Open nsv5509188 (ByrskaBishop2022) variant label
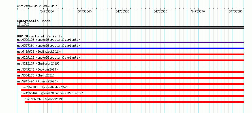 (45, 87)
